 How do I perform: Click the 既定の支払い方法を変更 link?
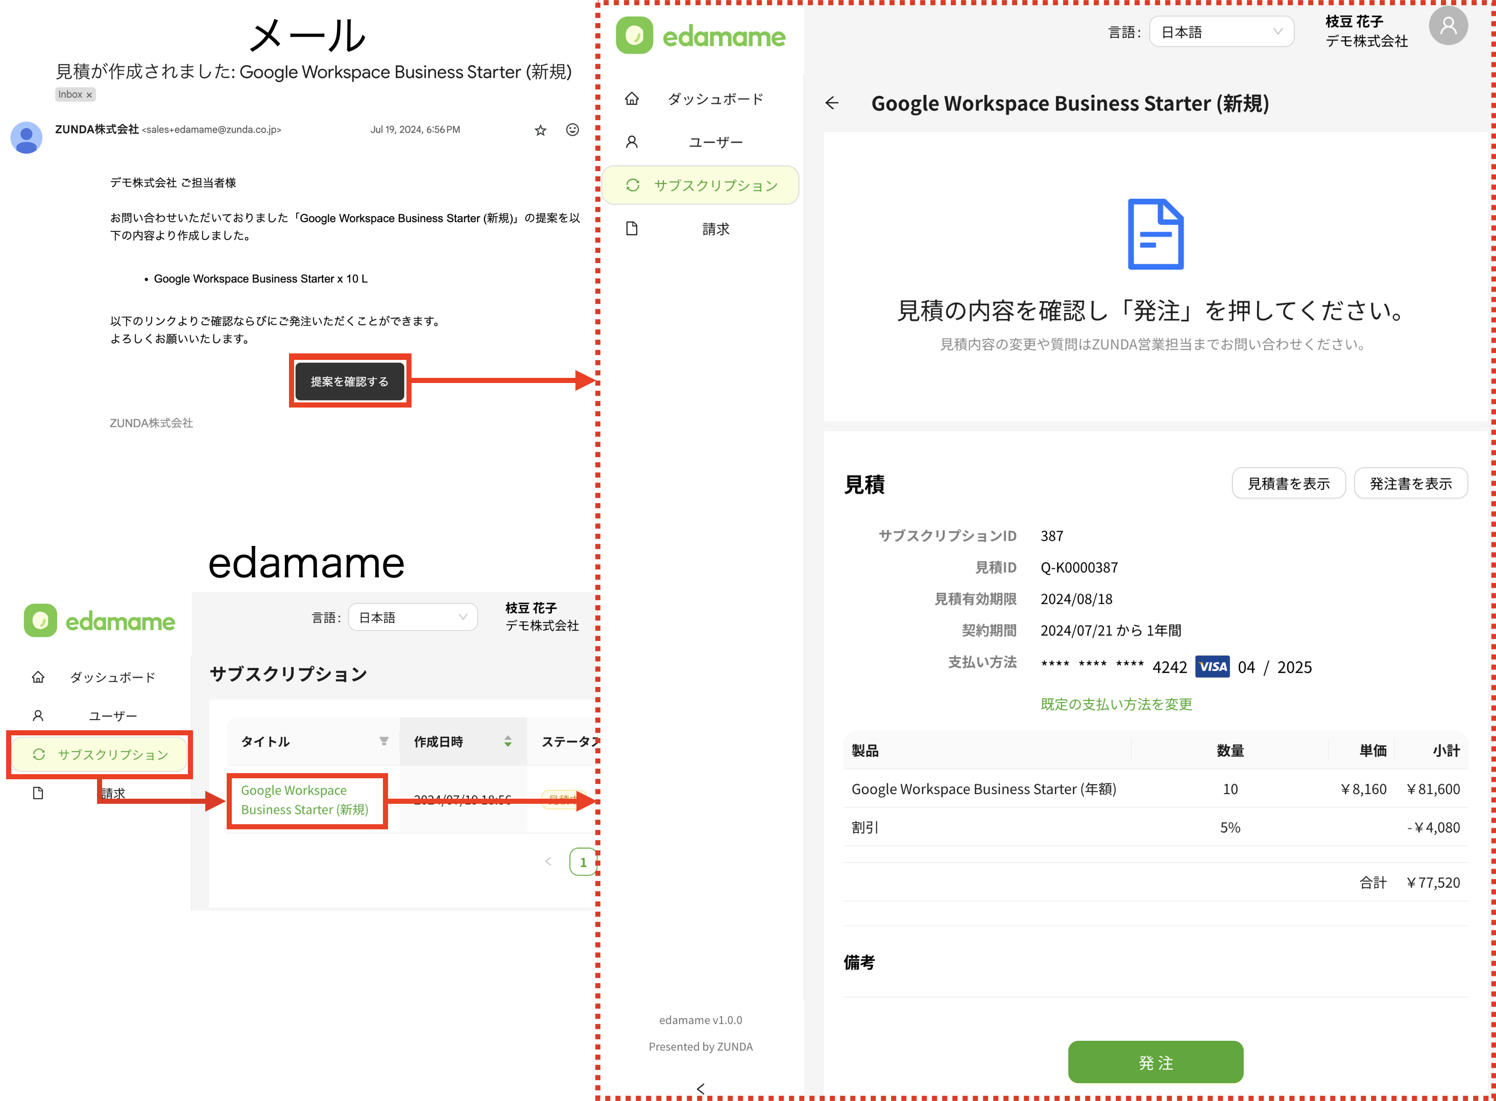[x=1116, y=704]
